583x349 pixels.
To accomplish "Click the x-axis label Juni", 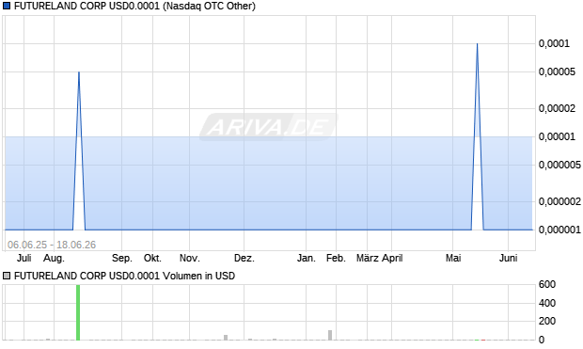I will 509,258.
